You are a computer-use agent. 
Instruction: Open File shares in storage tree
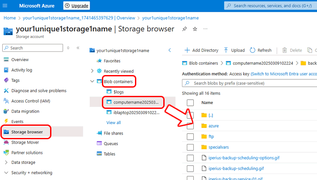(x=113, y=133)
